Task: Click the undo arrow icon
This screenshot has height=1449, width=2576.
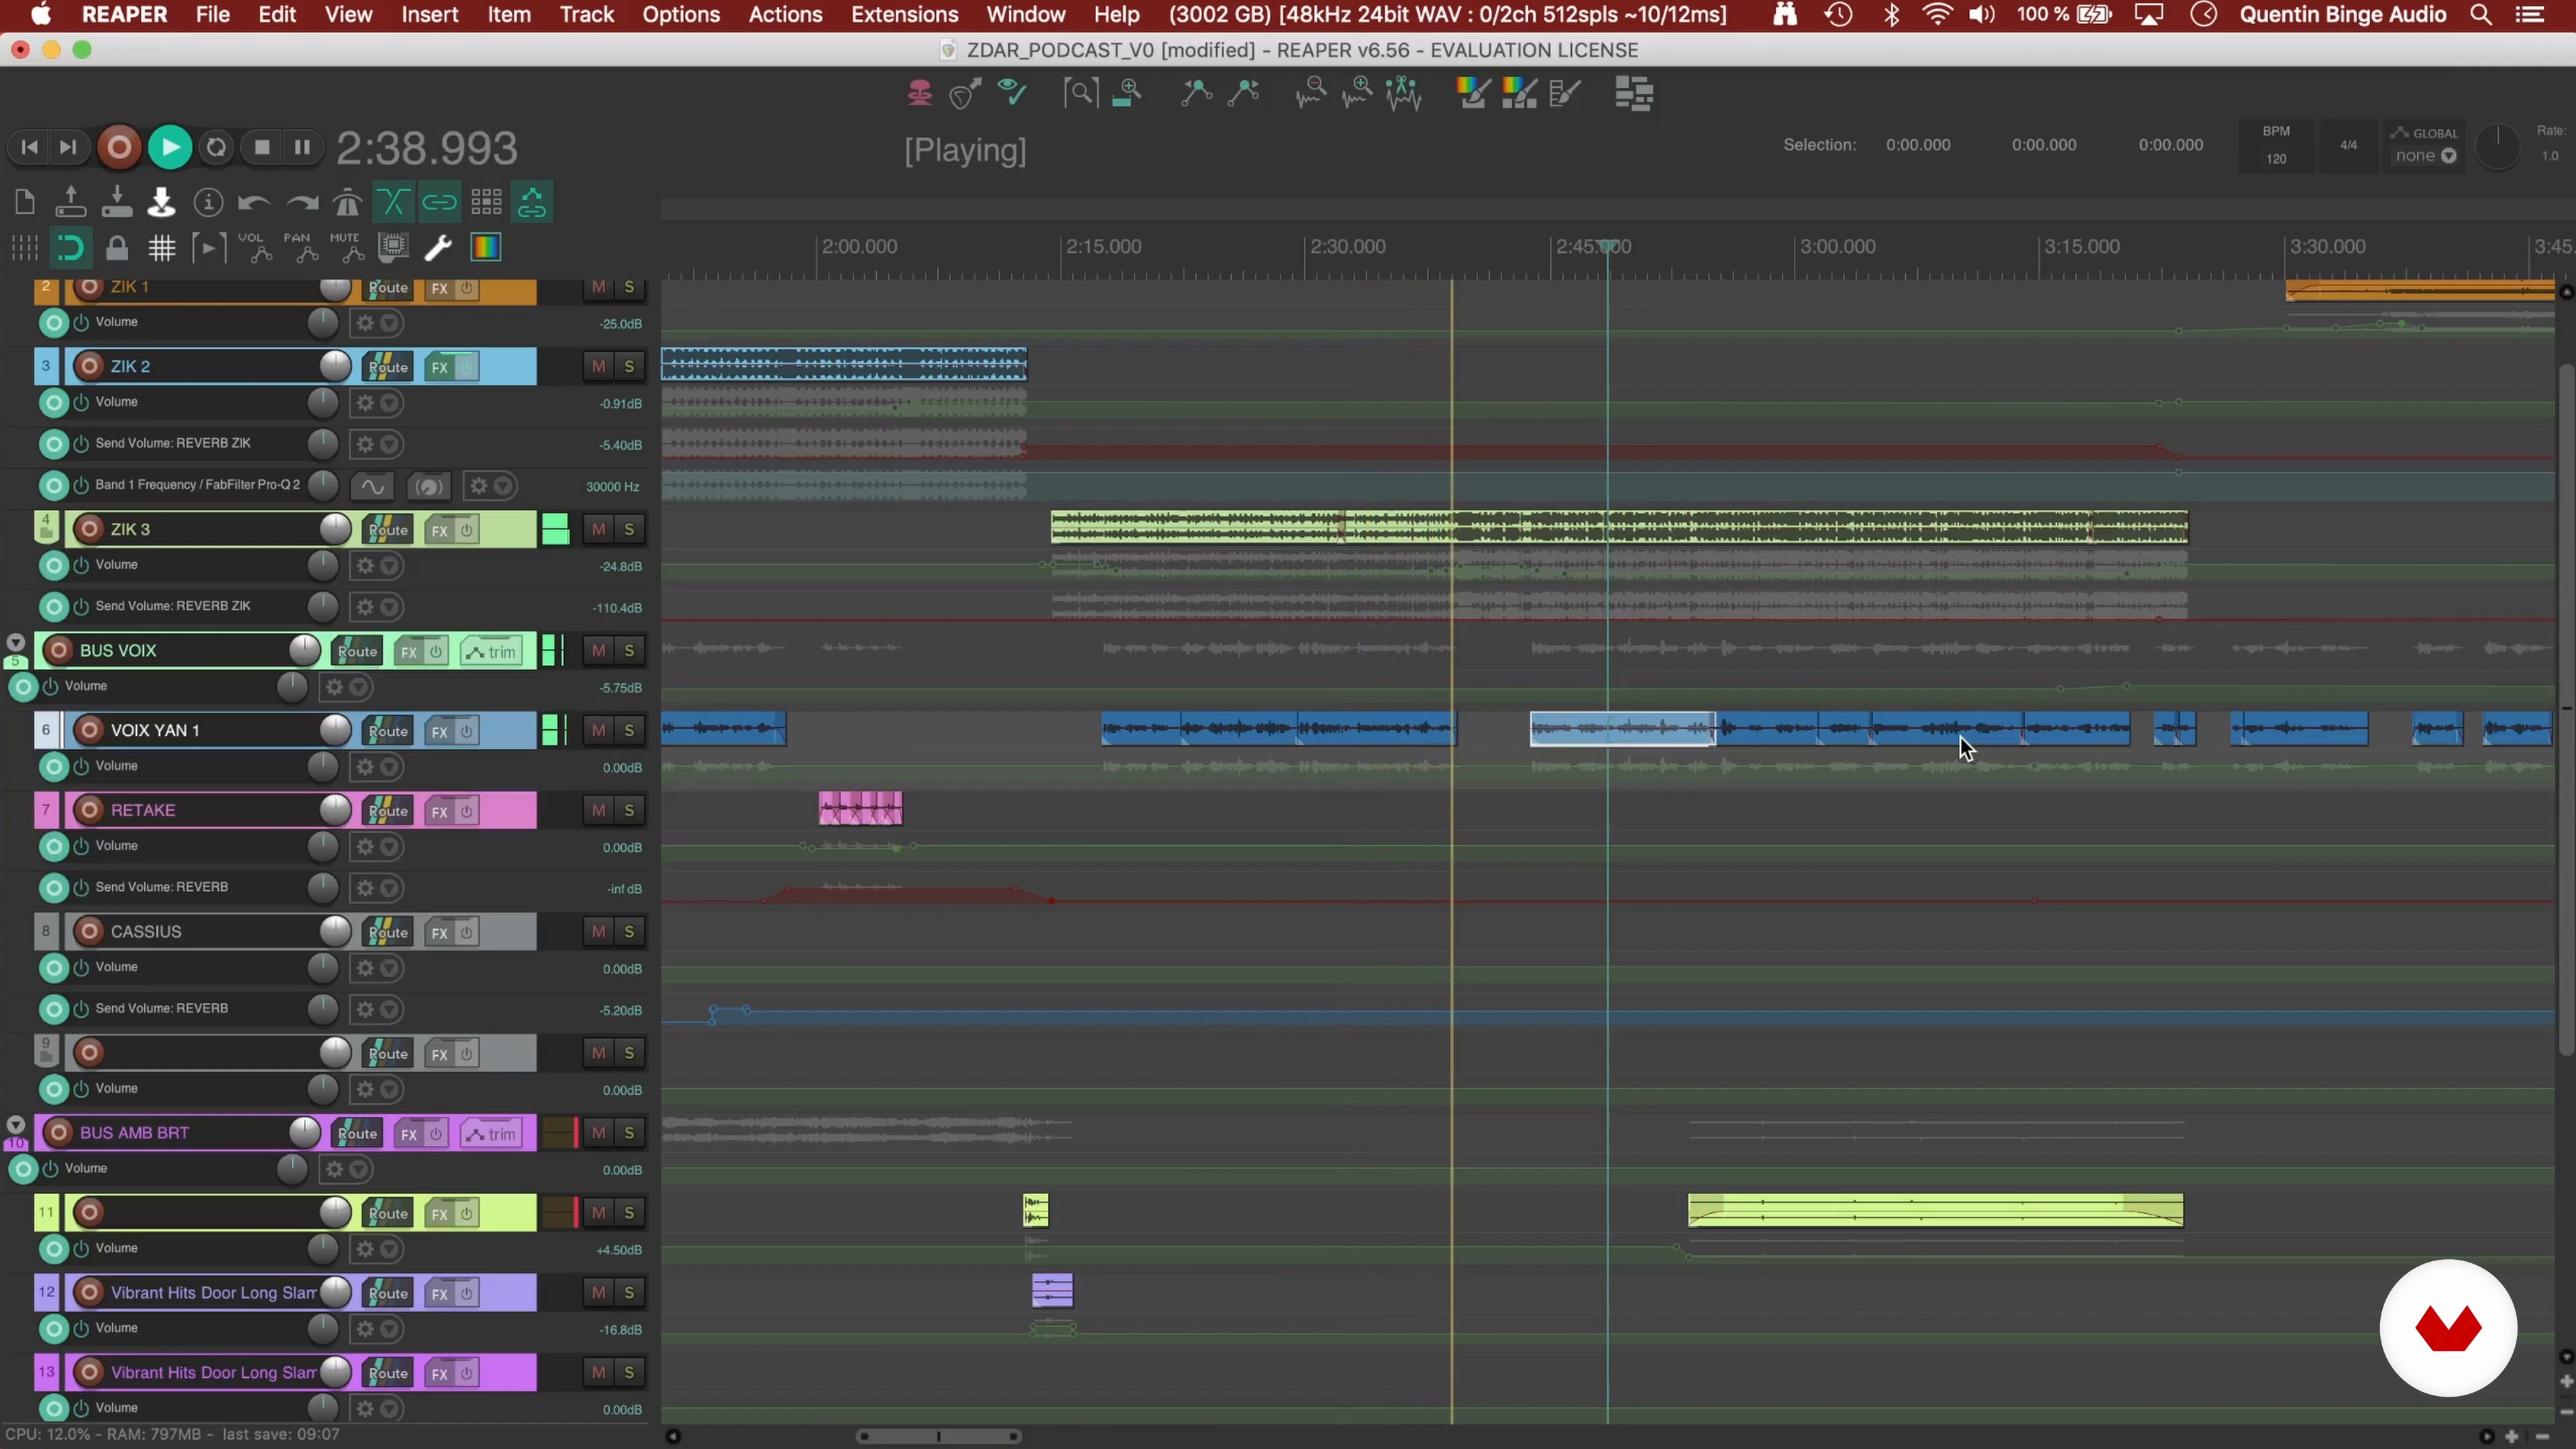Action: [x=254, y=203]
